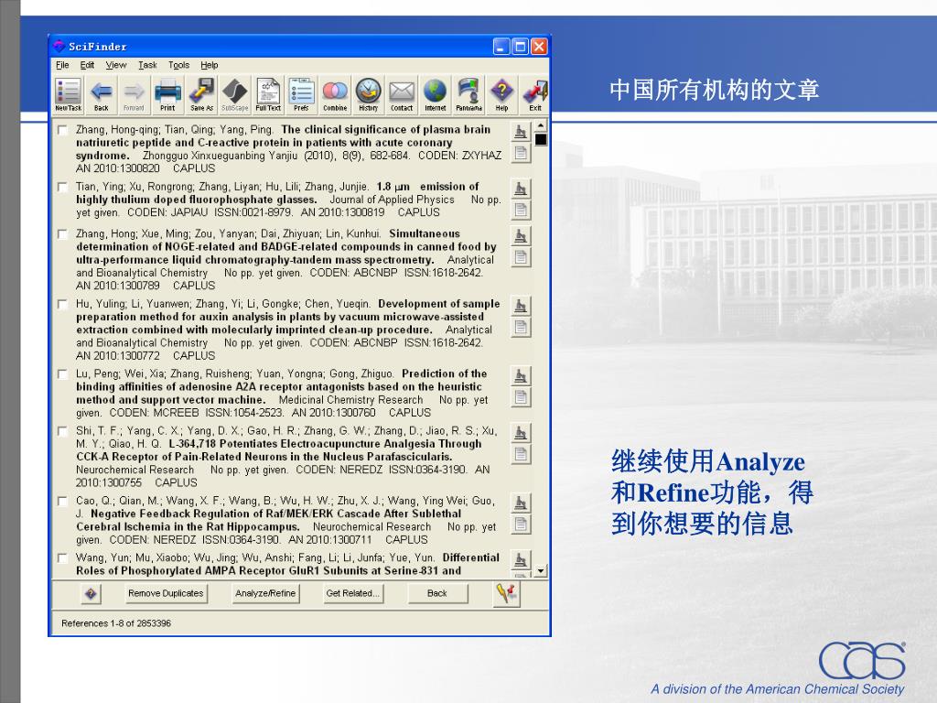Check the Hu Yuling auxin analysis reference
Image resolution: width=937 pixels, height=703 pixels.
pyautogui.click(x=62, y=304)
